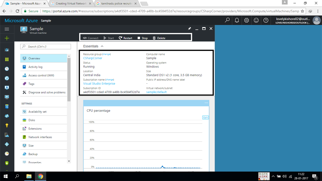This screenshot has width=322, height=181.
Task: Open Access control (IAM) menu item
Action: [43, 75]
